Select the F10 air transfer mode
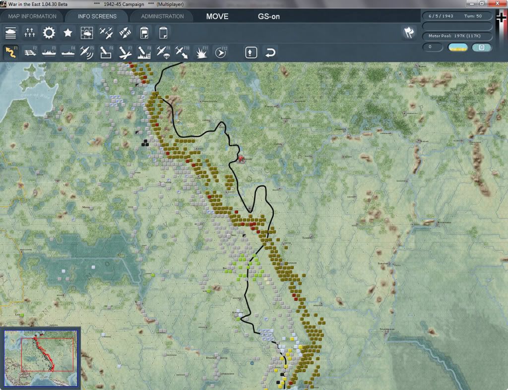 click(182, 52)
